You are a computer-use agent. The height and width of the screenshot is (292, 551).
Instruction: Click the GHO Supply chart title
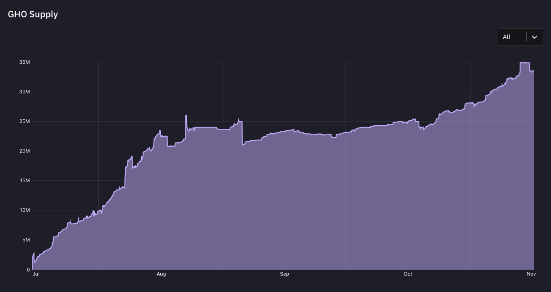pos(33,14)
